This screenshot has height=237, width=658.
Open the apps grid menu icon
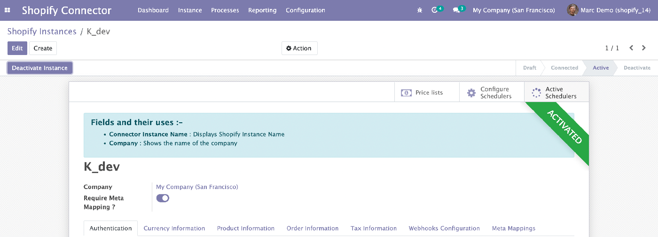tap(7, 10)
